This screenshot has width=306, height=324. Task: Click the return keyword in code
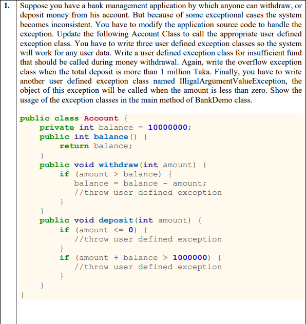click(74, 146)
